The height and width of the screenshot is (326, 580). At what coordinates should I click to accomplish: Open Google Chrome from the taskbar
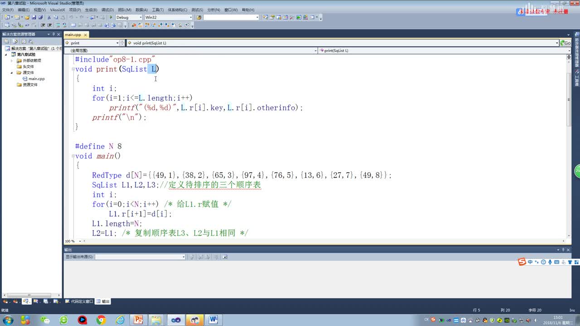[x=101, y=320]
